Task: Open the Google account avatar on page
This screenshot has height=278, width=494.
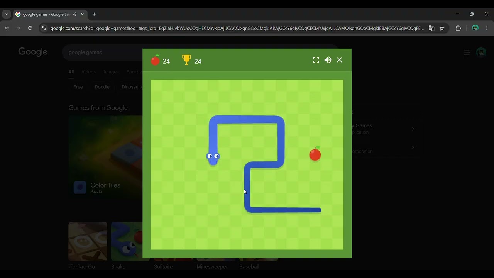Action: pyautogui.click(x=481, y=53)
